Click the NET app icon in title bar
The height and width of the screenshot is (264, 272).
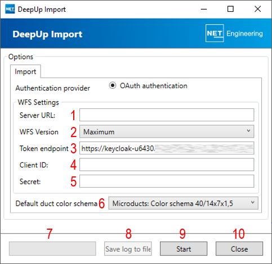pos(10,9)
